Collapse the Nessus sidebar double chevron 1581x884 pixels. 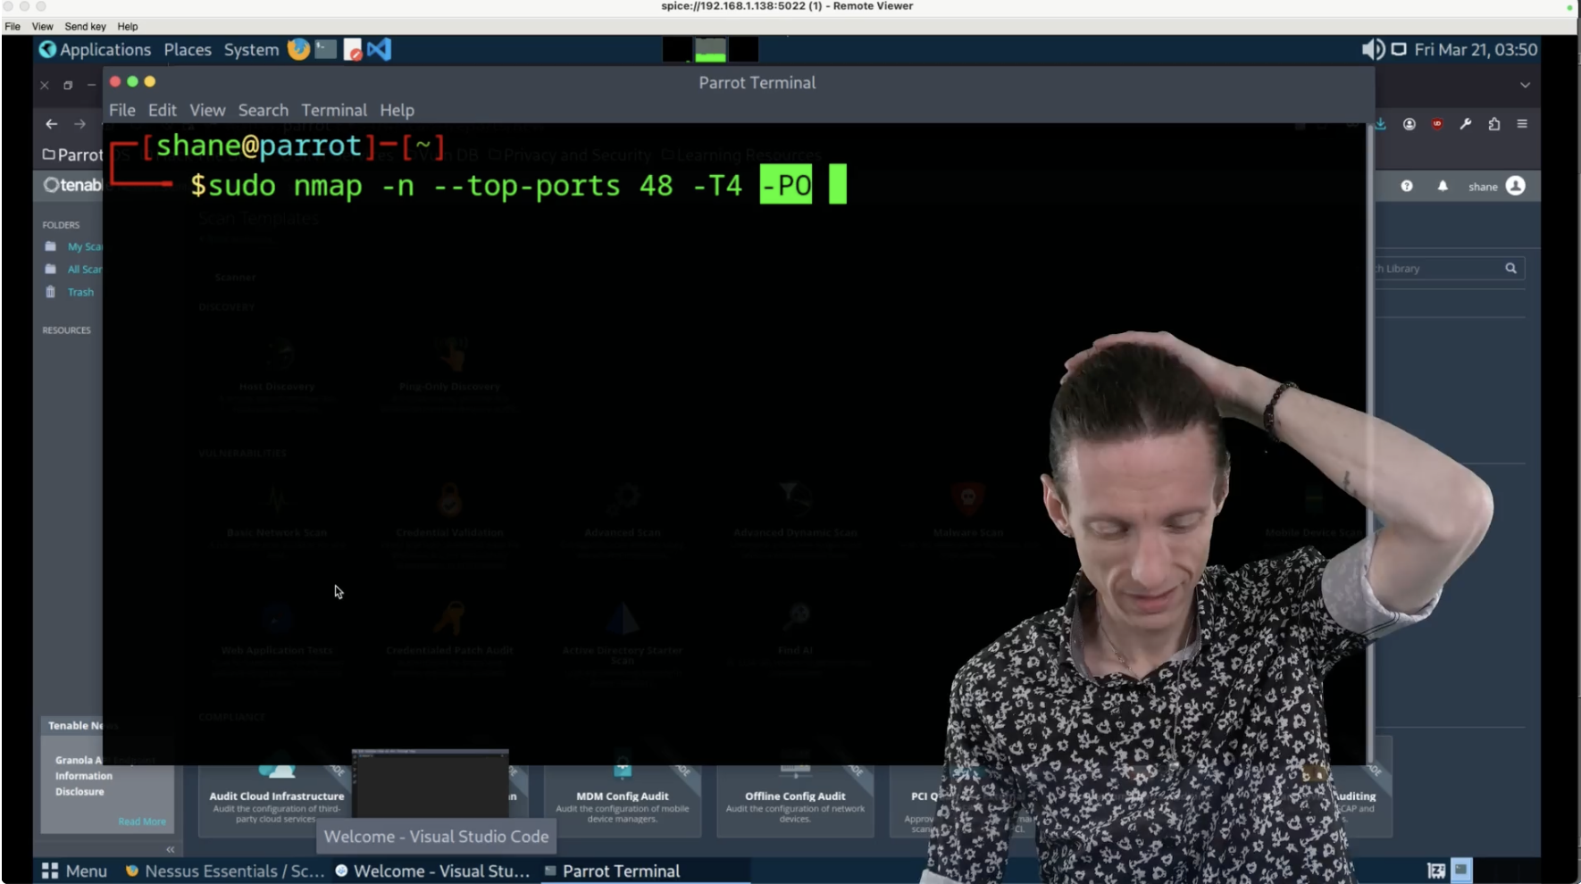170,849
